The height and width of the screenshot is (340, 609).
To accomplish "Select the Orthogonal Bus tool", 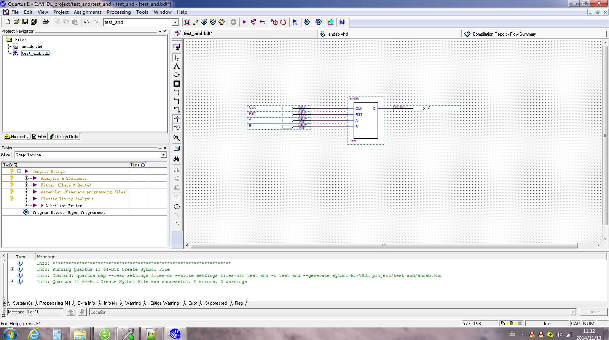I will [177, 101].
